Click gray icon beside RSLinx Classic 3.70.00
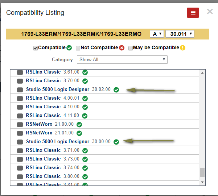Screen dimensions: 218x196 click(20, 81)
